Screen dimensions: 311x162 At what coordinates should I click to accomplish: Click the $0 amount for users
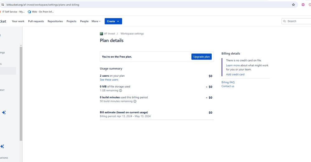210,76
